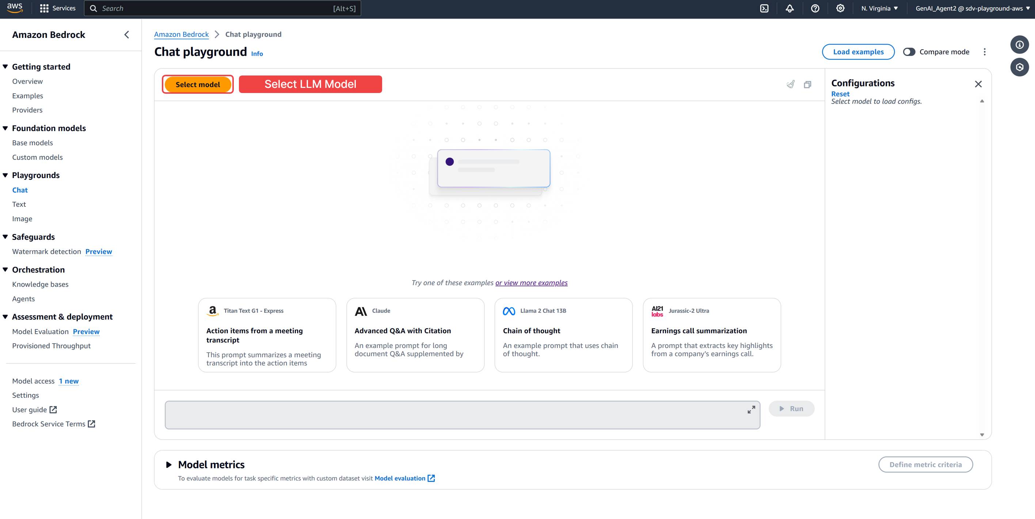Click the Run button
The height and width of the screenshot is (519, 1035).
[x=792, y=409]
